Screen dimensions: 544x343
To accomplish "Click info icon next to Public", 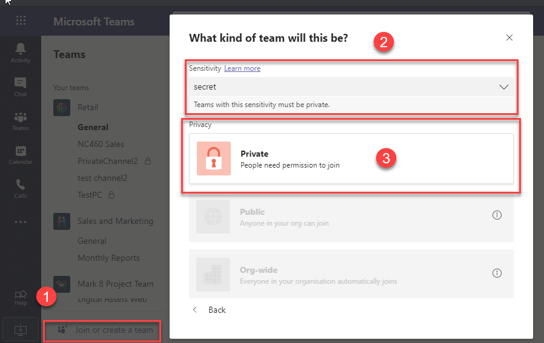I will pyautogui.click(x=497, y=215).
